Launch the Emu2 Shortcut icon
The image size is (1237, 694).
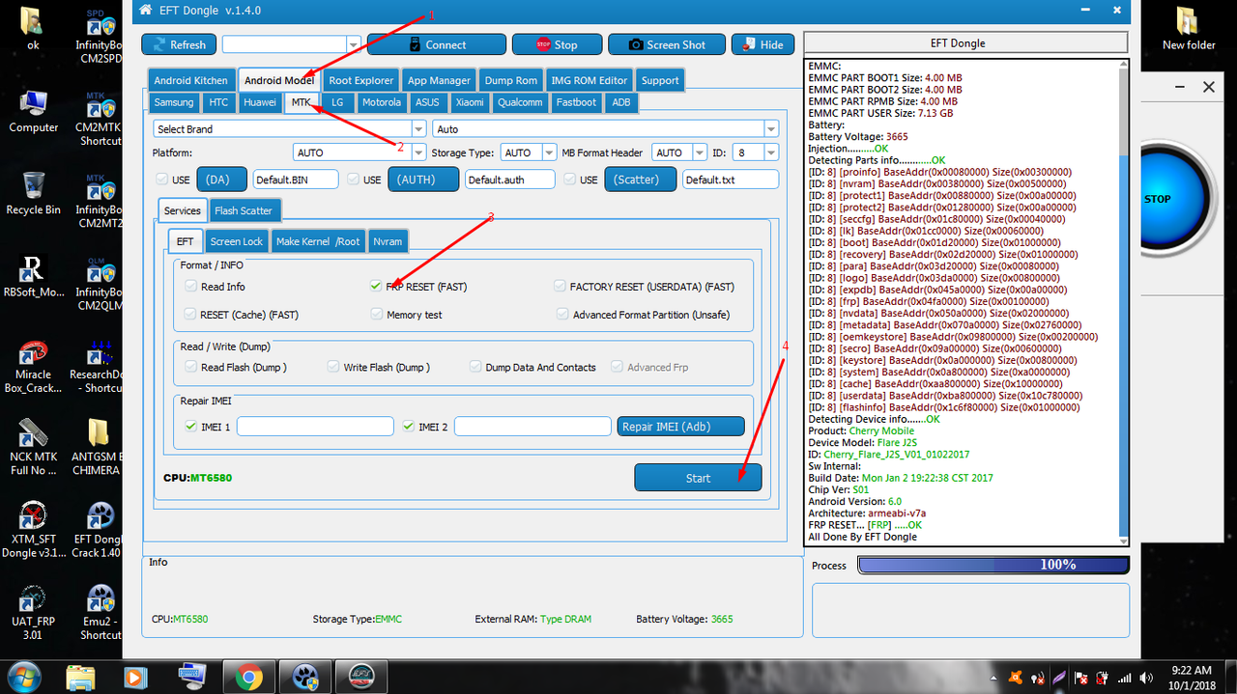[x=99, y=612]
